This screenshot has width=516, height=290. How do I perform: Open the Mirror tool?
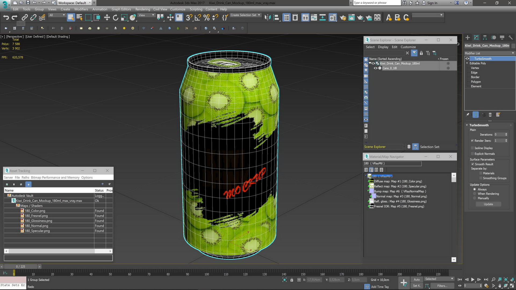(267, 18)
